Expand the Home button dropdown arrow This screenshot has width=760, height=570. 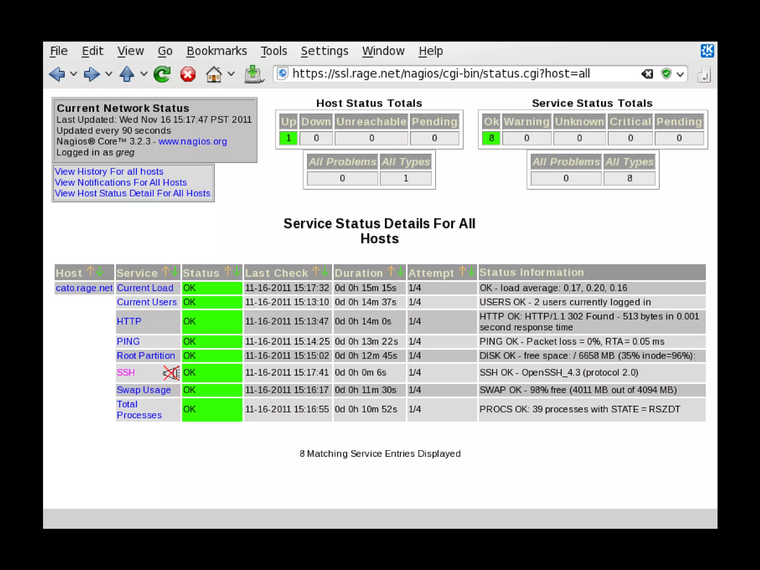[x=231, y=74]
